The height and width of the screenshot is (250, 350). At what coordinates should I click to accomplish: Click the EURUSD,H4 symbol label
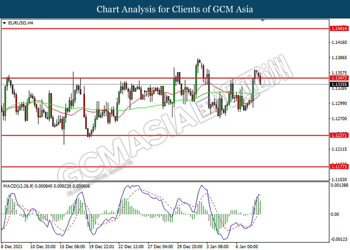tap(20, 23)
